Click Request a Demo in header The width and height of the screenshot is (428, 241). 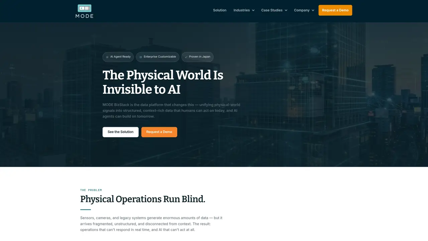[335, 10]
